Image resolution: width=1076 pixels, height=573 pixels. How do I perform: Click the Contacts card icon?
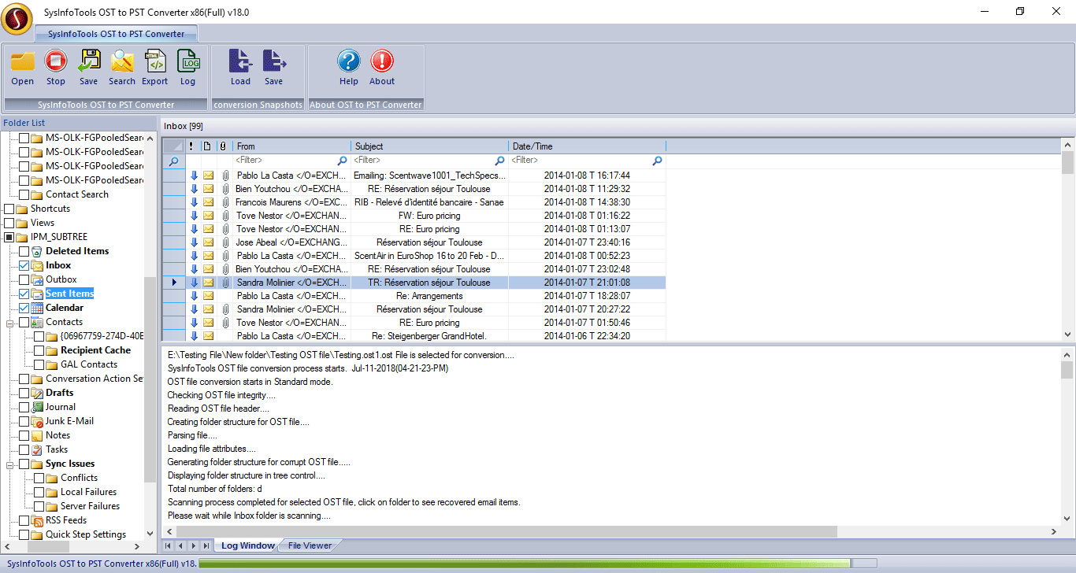tap(37, 322)
